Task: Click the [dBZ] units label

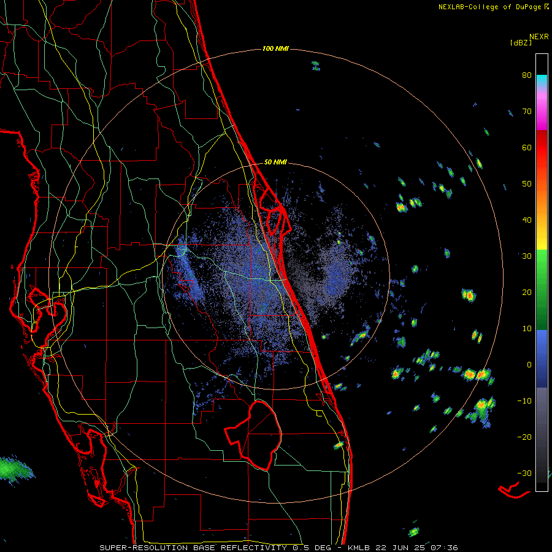Action: tap(521, 43)
